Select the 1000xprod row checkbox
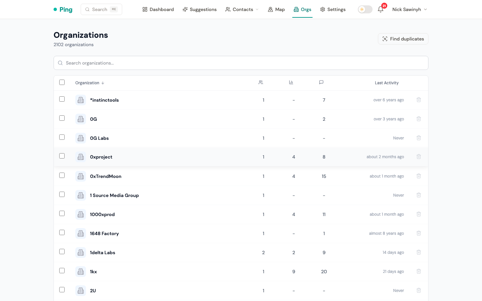This screenshot has width=482, height=301. click(62, 213)
